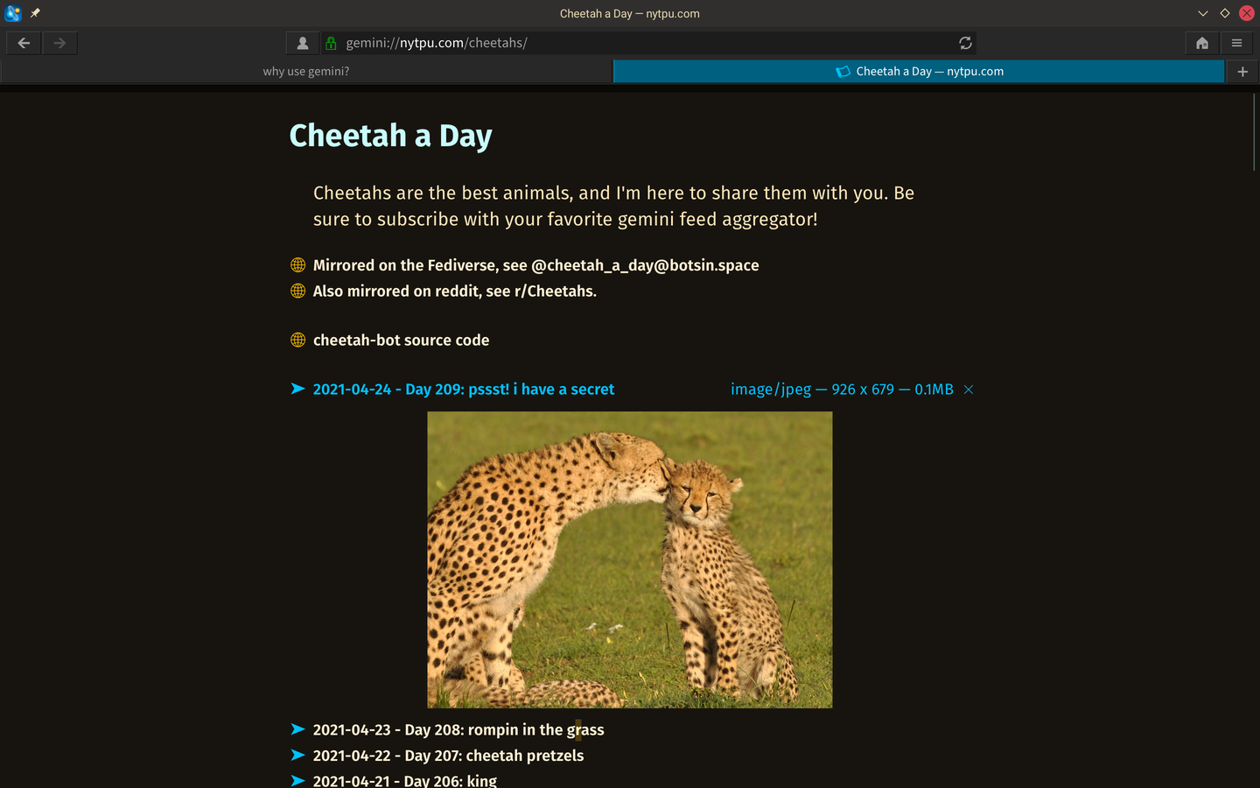Open the identity (person) menu

pyautogui.click(x=303, y=43)
